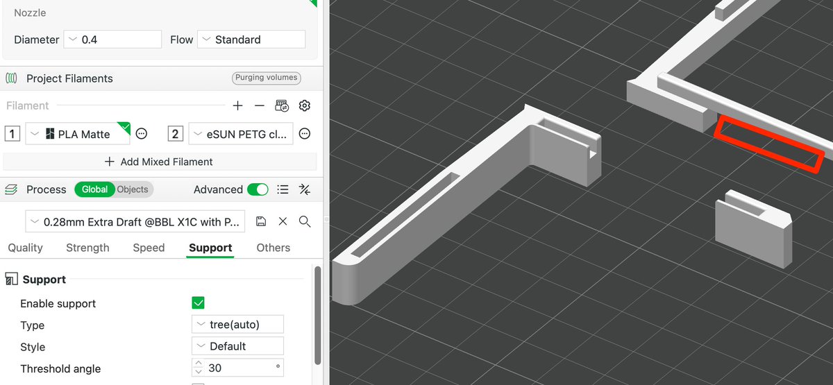Switch to the Speed tab
This screenshot has height=385, width=833.
149,248
